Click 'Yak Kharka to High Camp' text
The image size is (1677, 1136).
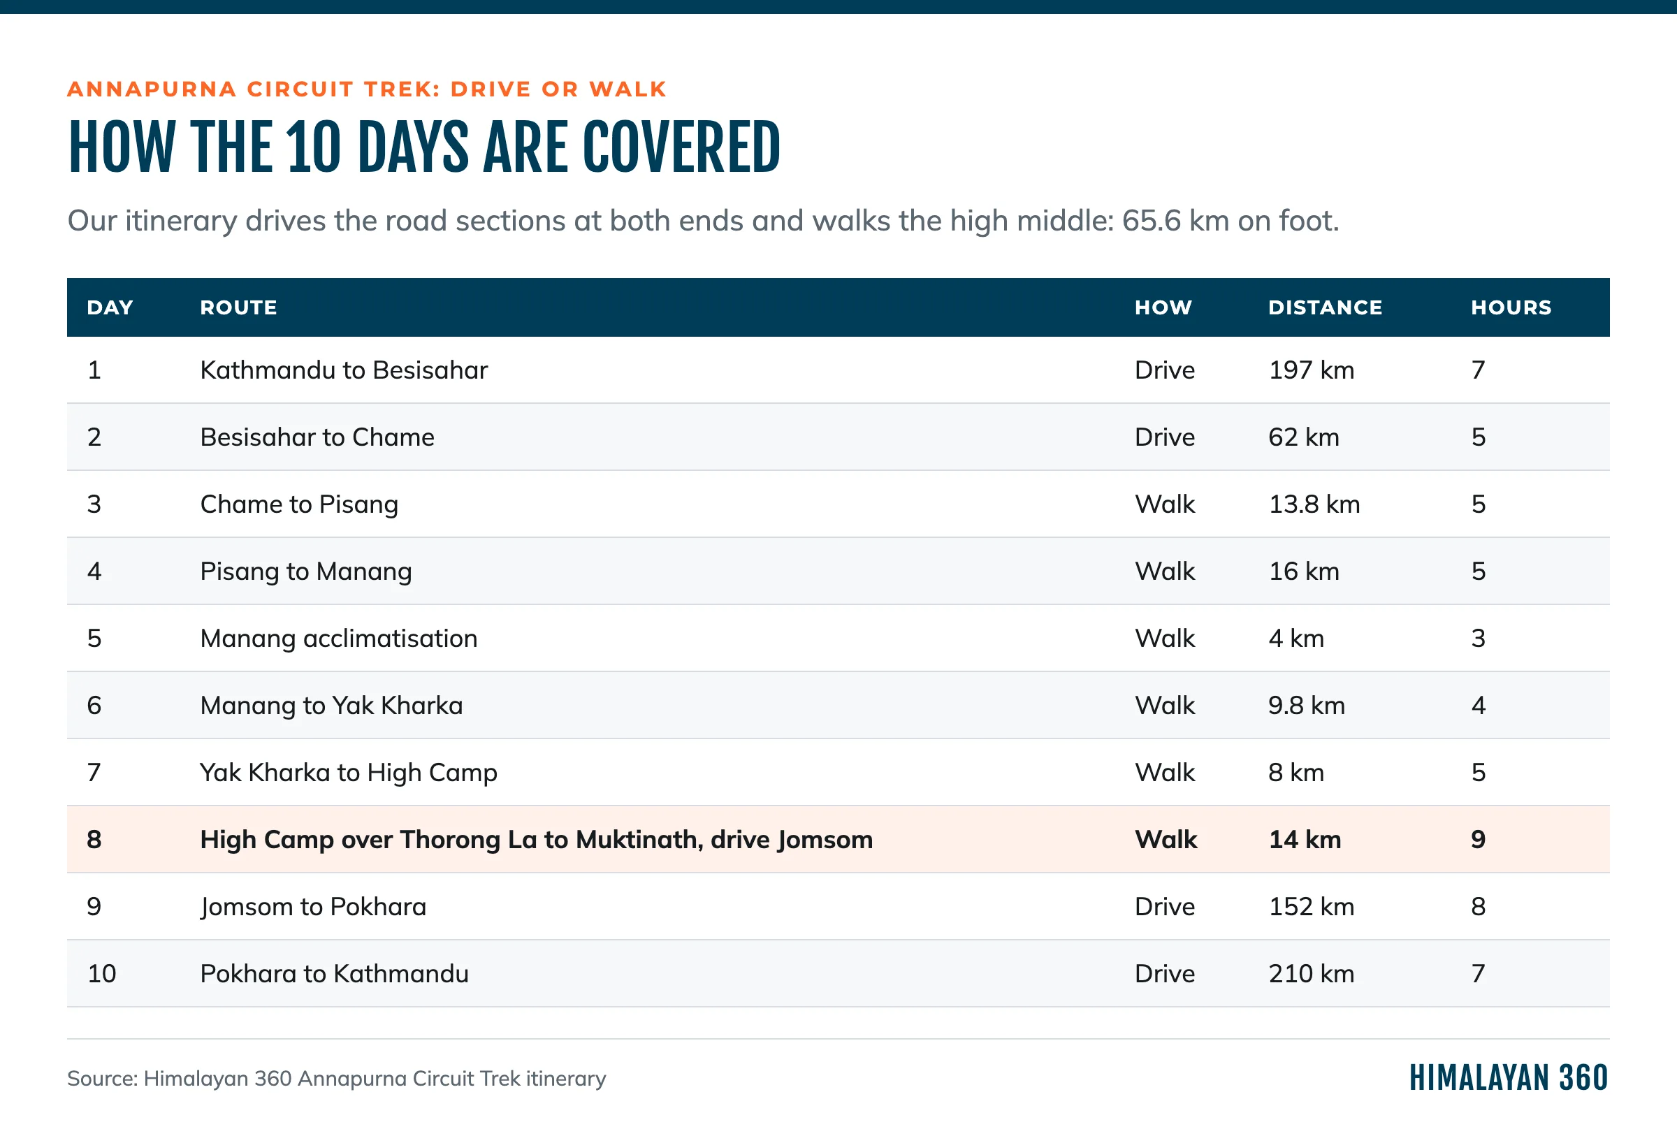pyautogui.click(x=349, y=773)
